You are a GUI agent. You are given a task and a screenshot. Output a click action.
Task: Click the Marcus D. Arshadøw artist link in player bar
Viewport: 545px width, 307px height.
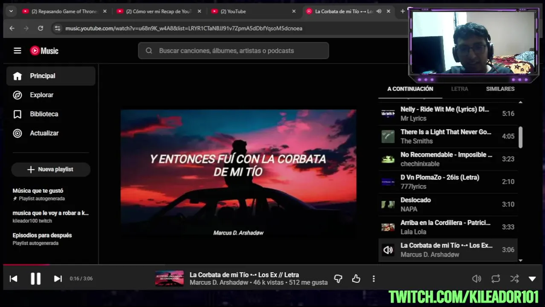pyautogui.click(x=219, y=282)
